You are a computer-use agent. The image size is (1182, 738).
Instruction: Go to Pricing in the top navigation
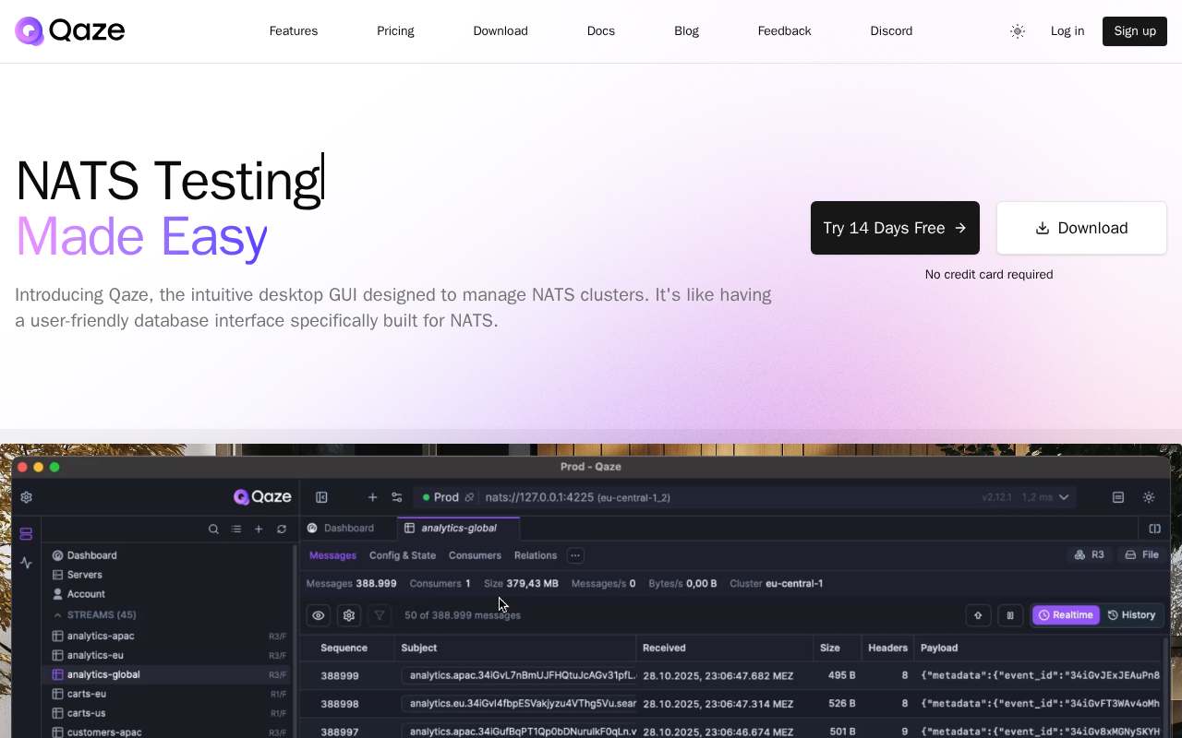click(395, 31)
